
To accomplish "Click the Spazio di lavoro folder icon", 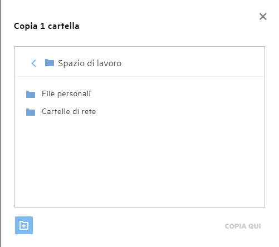I will (50, 63).
